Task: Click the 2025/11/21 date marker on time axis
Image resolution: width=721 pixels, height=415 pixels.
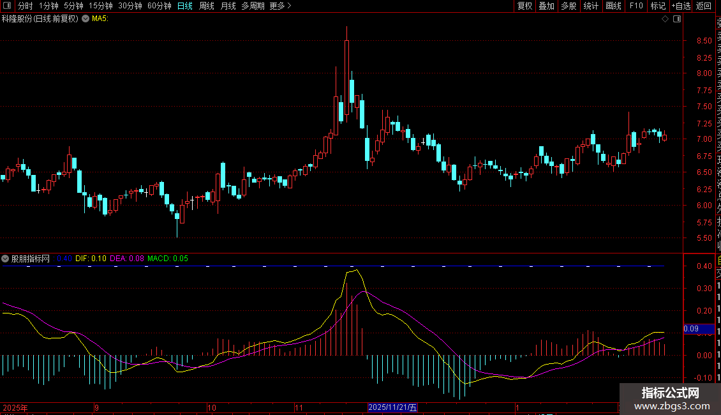Action: [393, 407]
